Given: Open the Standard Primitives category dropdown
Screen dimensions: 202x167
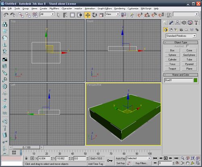Looking at the screenshot, I should click(181, 36).
